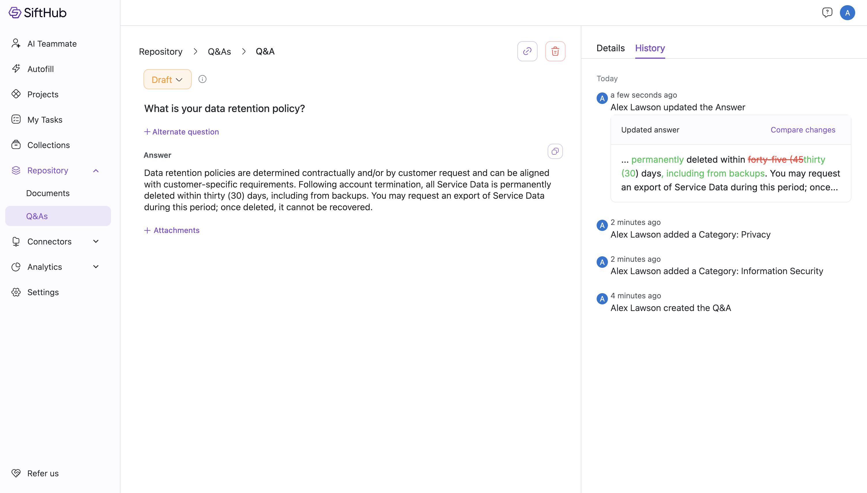
Task: Click the red trash delete icon
Action: [555, 51]
